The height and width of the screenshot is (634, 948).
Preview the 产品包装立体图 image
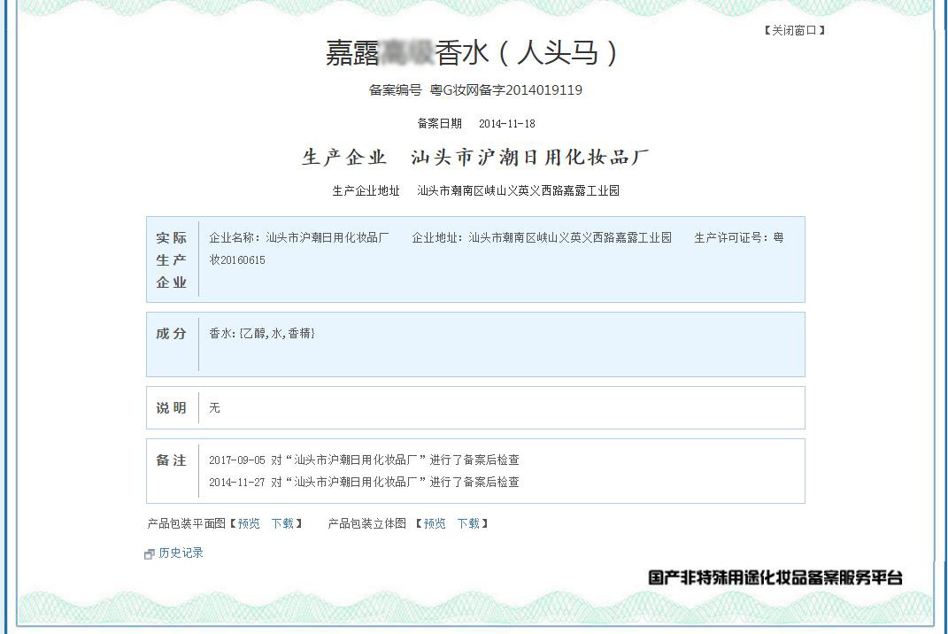(435, 523)
